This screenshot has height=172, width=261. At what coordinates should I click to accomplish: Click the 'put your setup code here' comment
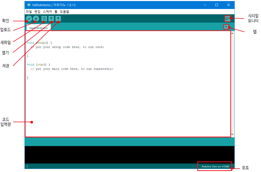67,47
